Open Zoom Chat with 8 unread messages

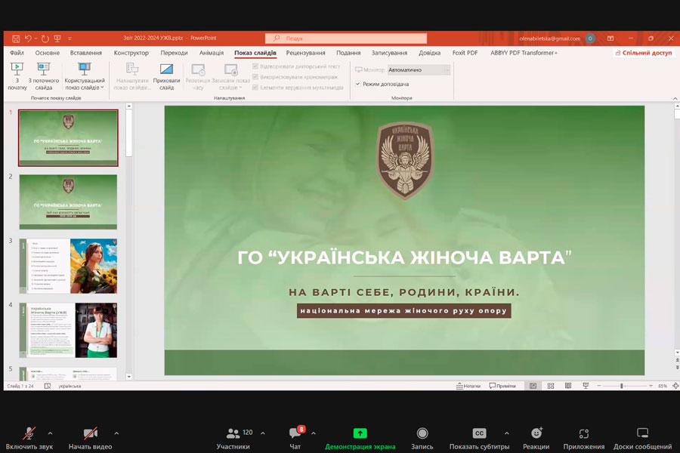[x=295, y=438]
